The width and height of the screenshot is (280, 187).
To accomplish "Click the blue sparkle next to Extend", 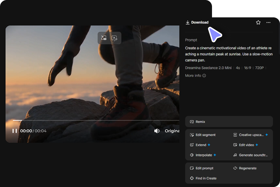I will pos(209,145).
